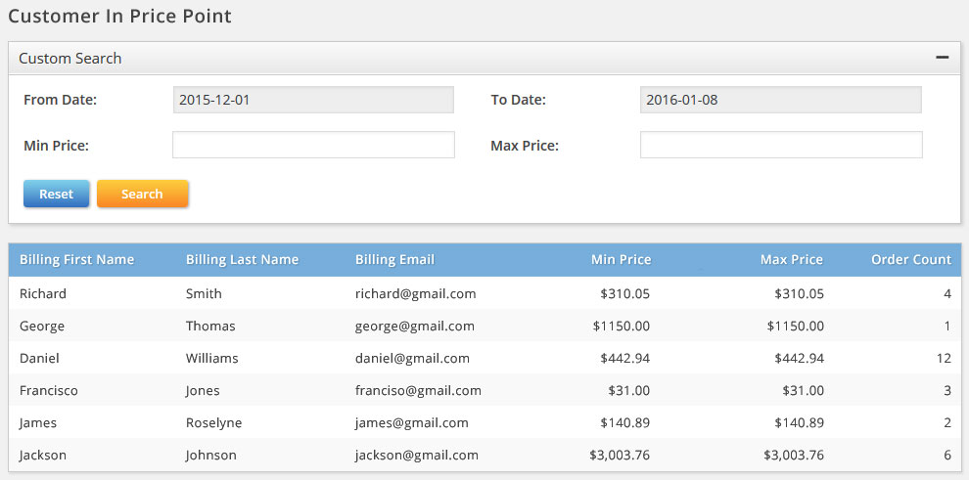This screenshot has height=480, width=969.
Task: Sort table by Order Count header
Action: click(x=910, y=260)
